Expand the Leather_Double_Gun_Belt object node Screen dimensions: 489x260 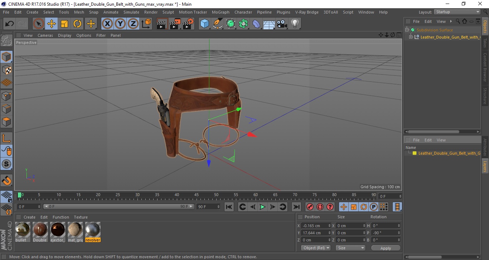pos(411,37)
